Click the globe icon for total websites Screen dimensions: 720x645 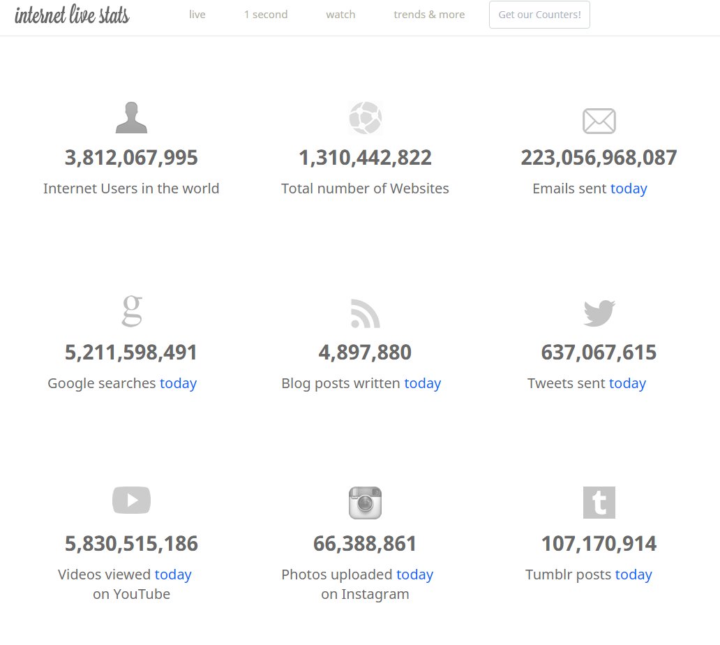tap(365, 118)
